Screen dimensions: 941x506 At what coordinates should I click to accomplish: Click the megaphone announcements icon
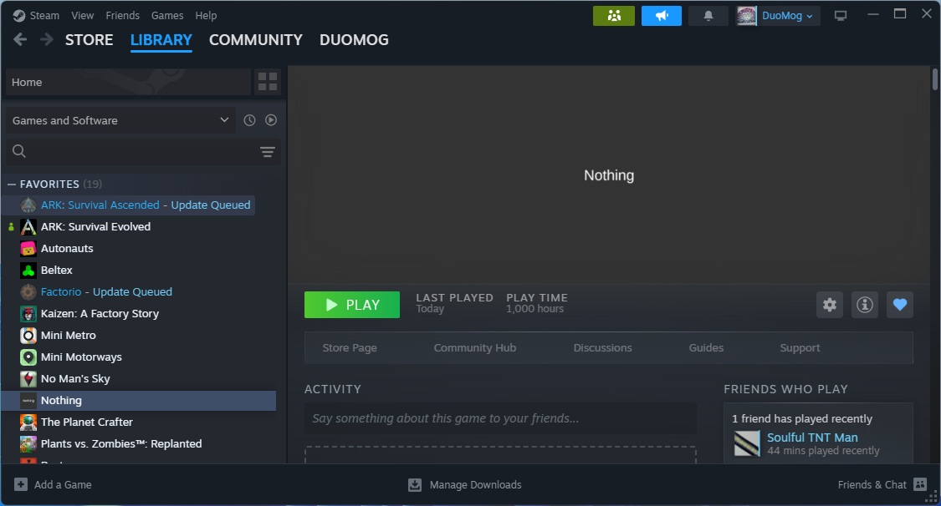point(662,16)
